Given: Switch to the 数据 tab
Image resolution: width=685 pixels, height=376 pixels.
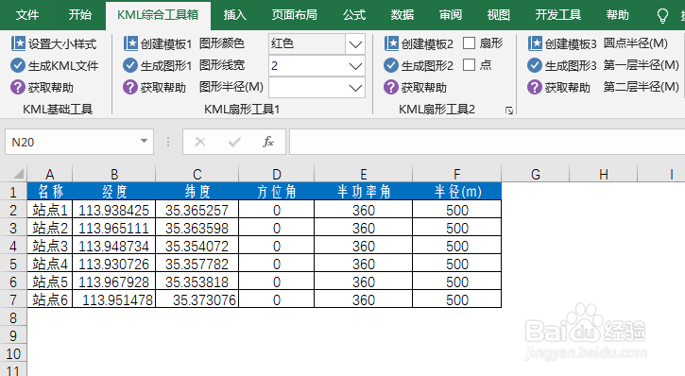Looking at the screenshot, I should pos(402,15).
